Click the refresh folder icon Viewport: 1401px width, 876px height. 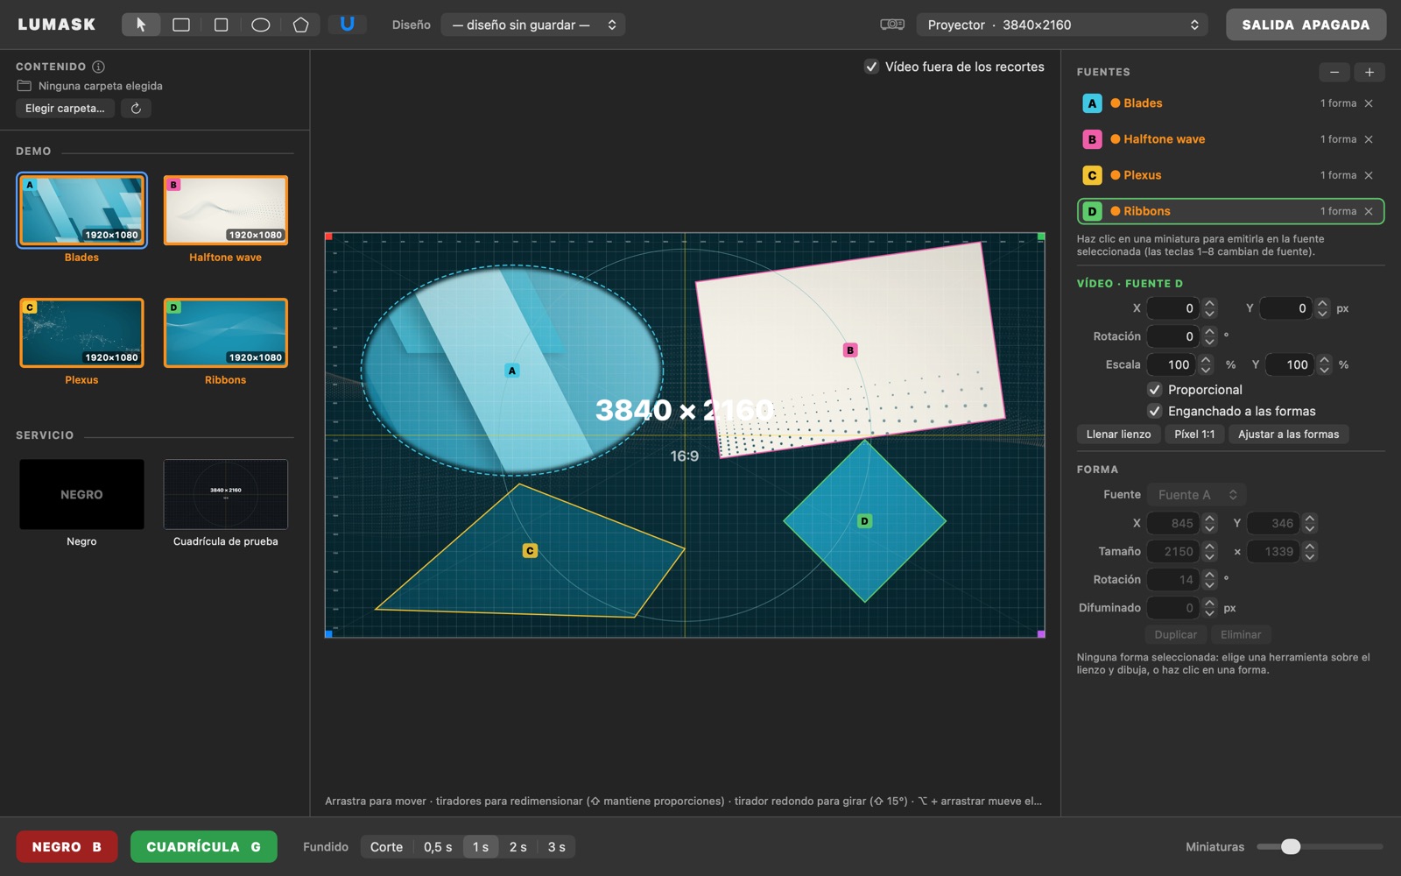pos(136,109)
